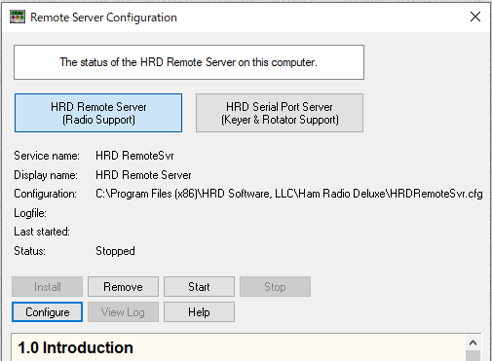Click the Remote Server Configuration app icon
This screenshot has width=492, height=361.
point(18,17)
